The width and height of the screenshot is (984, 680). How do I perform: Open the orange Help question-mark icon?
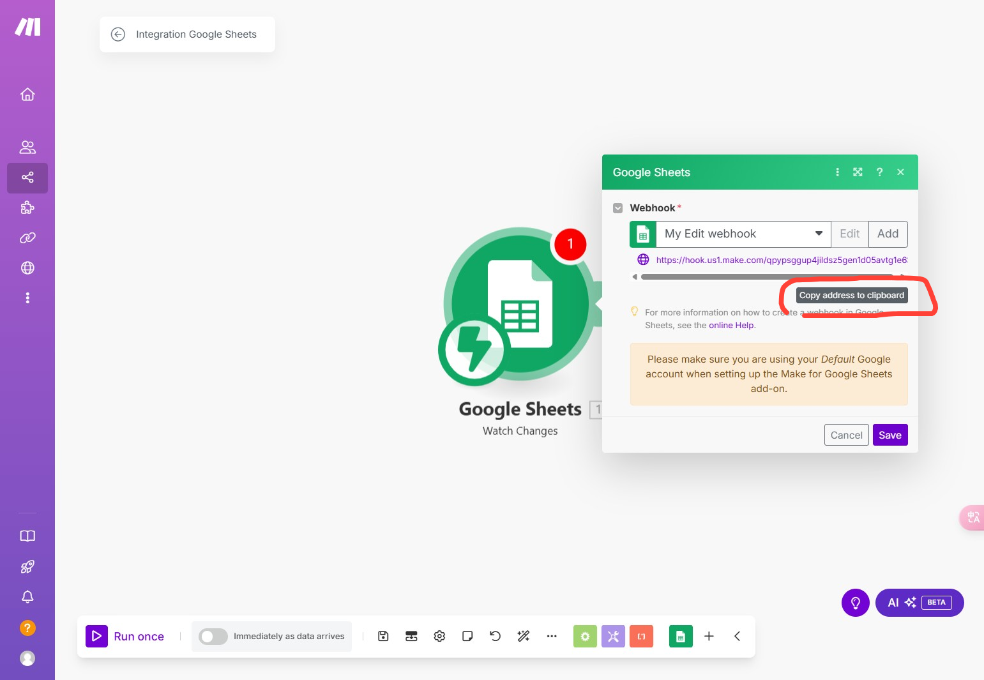tap(27, 628)
